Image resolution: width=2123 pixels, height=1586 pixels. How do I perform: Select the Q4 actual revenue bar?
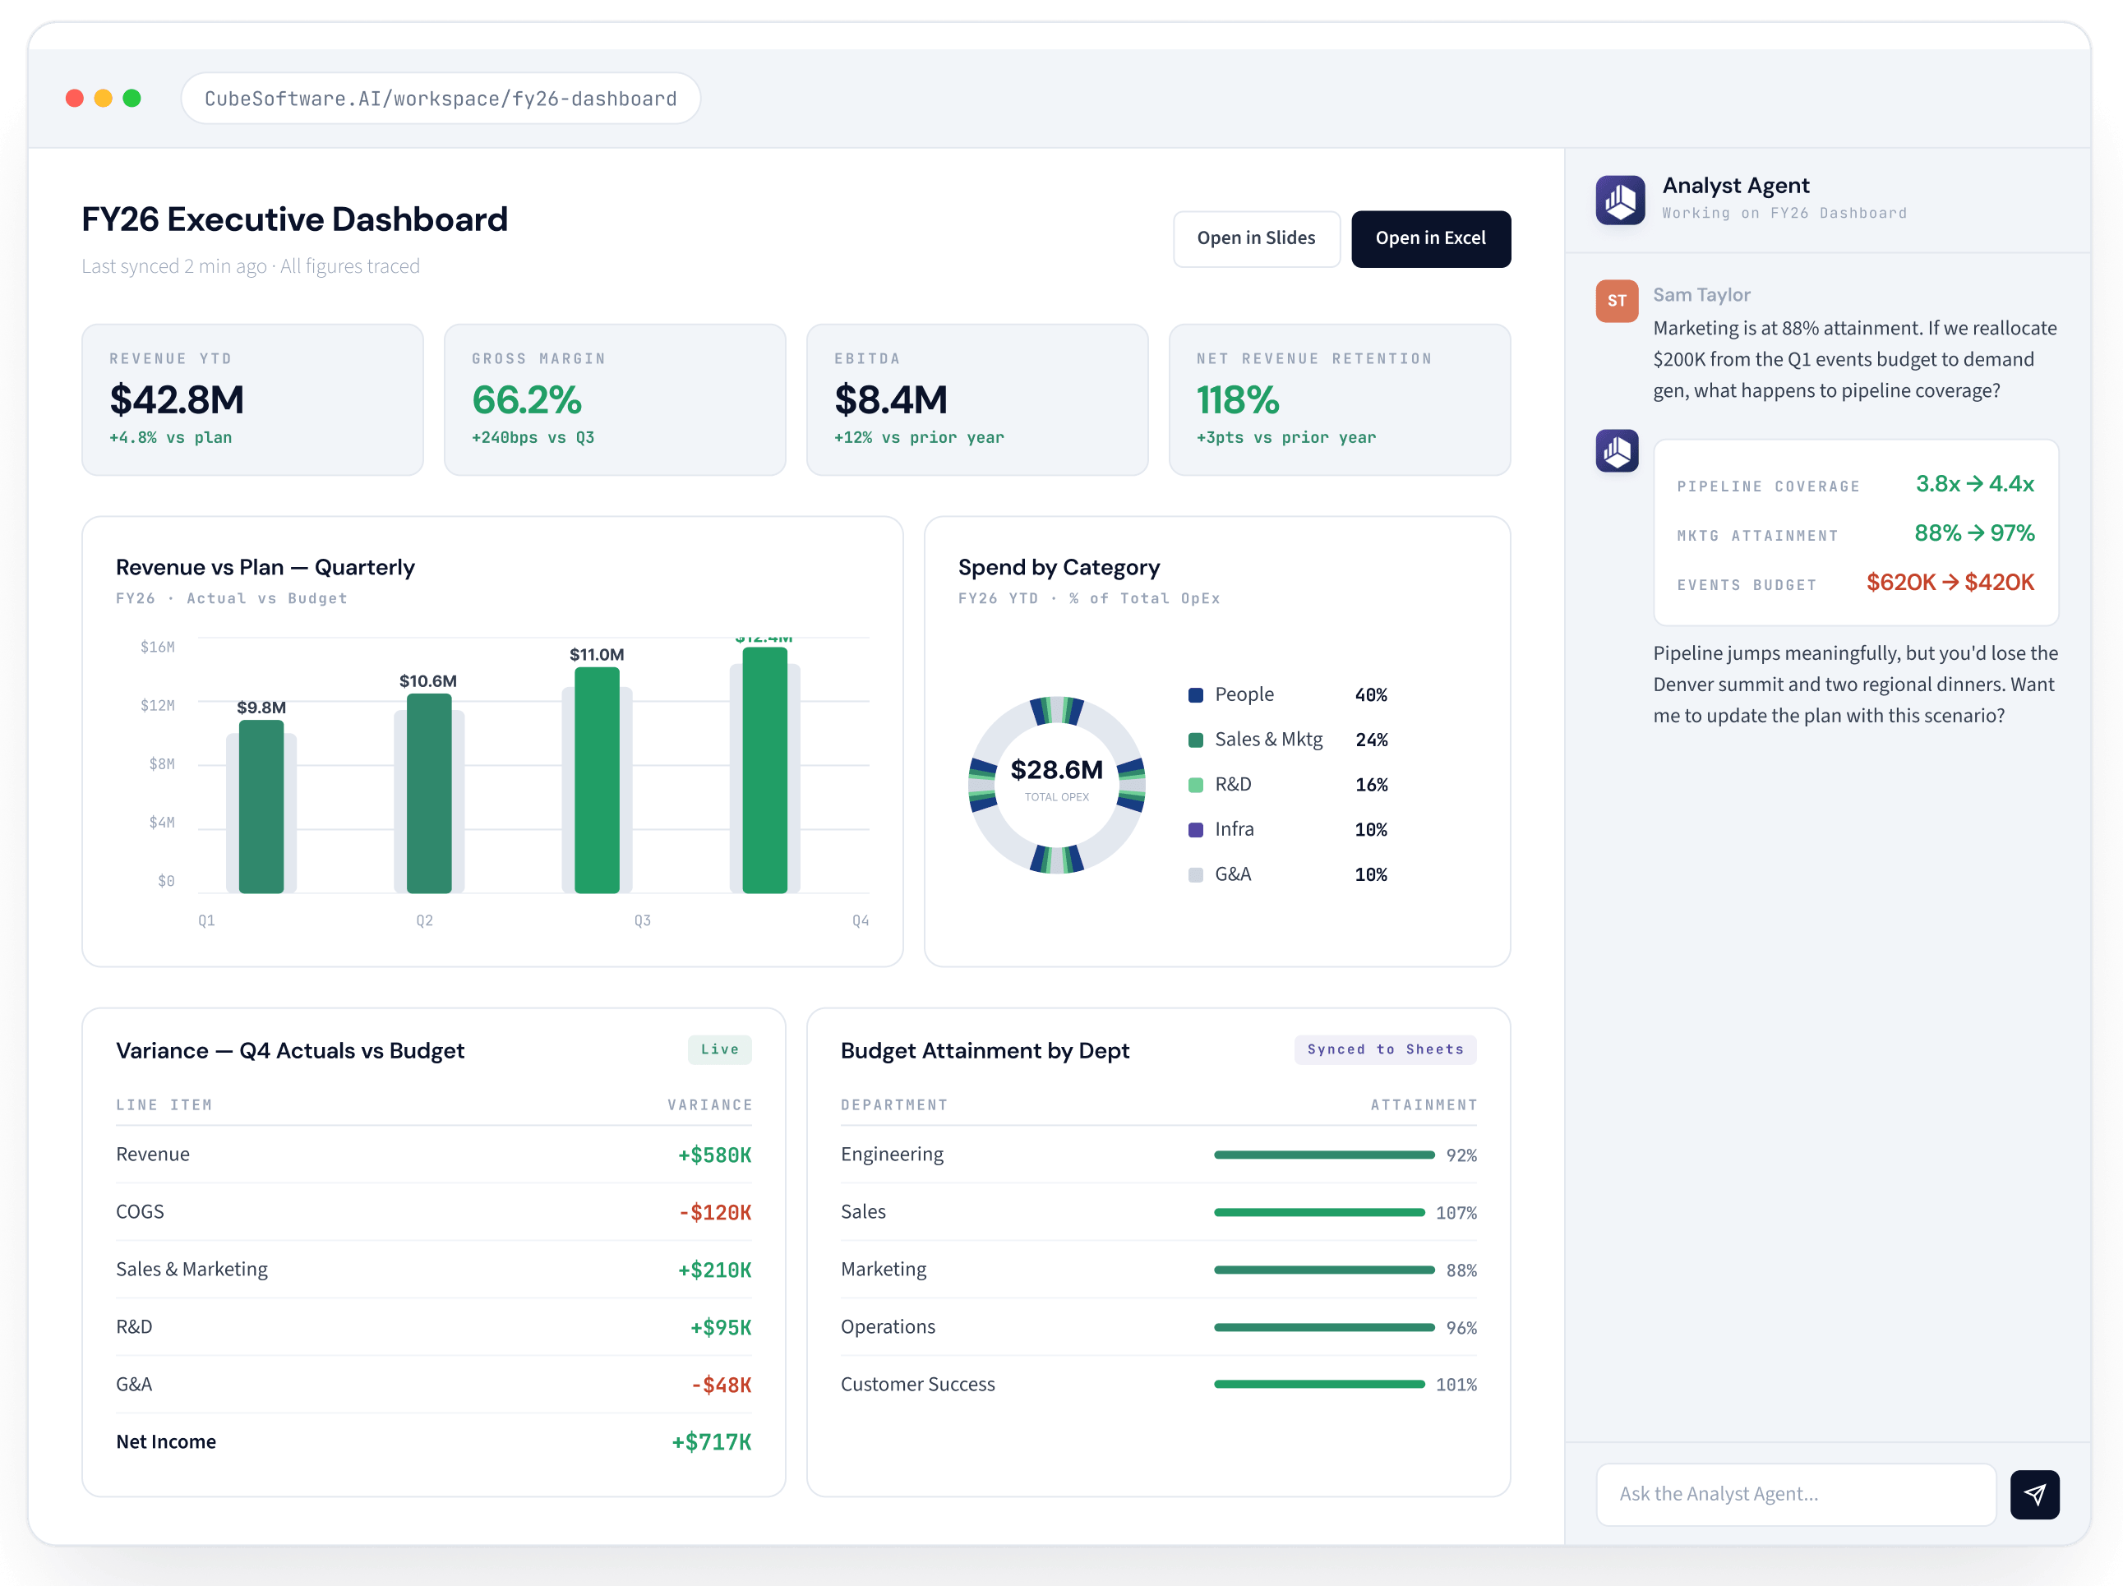point(765,769)
